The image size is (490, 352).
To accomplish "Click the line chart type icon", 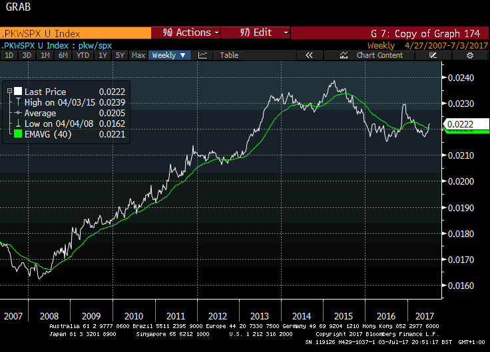I will click(x=203, y=55).
